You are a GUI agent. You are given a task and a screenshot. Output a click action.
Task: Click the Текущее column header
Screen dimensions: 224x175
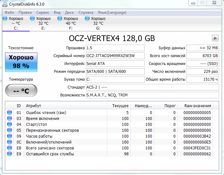click(119, 106)
